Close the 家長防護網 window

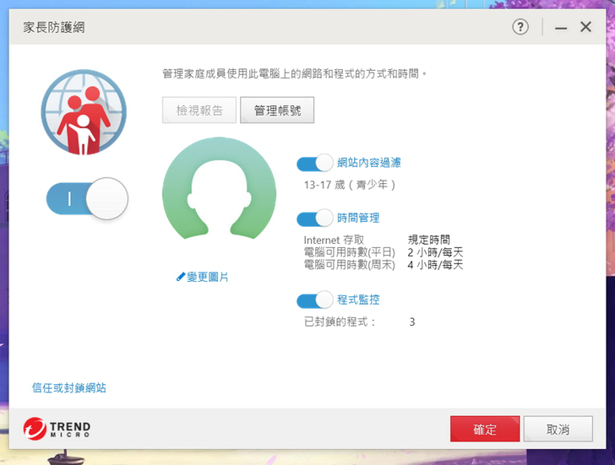[585, 27]
